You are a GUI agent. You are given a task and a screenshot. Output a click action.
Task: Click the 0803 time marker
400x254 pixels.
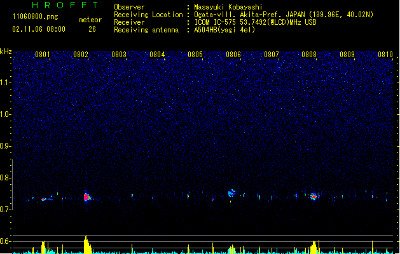coord(119,55)
